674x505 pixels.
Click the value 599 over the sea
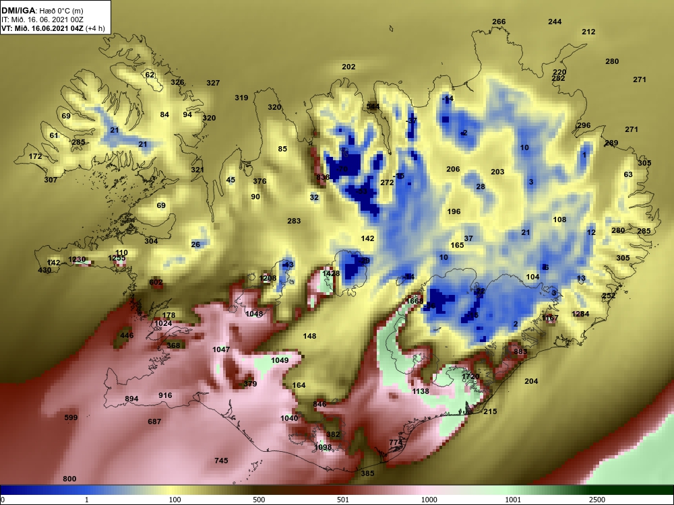tap(71, 417)
